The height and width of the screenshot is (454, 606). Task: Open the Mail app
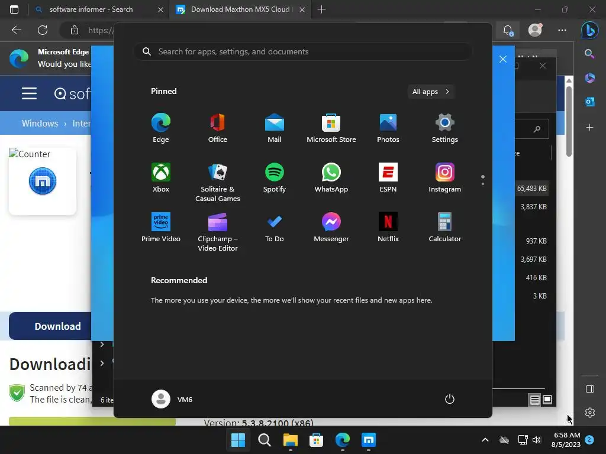tap(275, 128)
